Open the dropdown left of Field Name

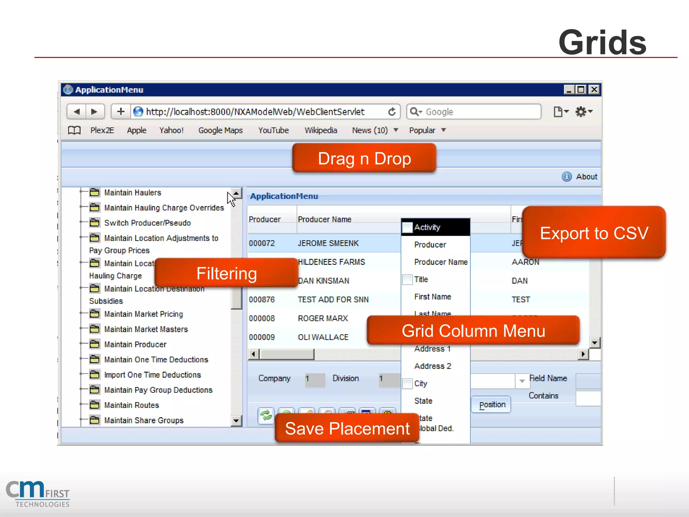coord(522,381)
